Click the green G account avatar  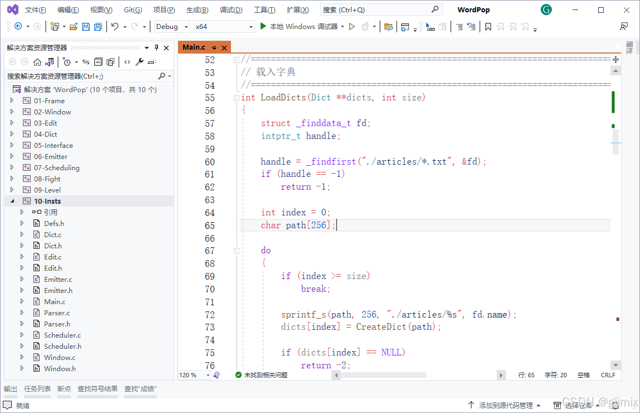[x=546, y=9]
